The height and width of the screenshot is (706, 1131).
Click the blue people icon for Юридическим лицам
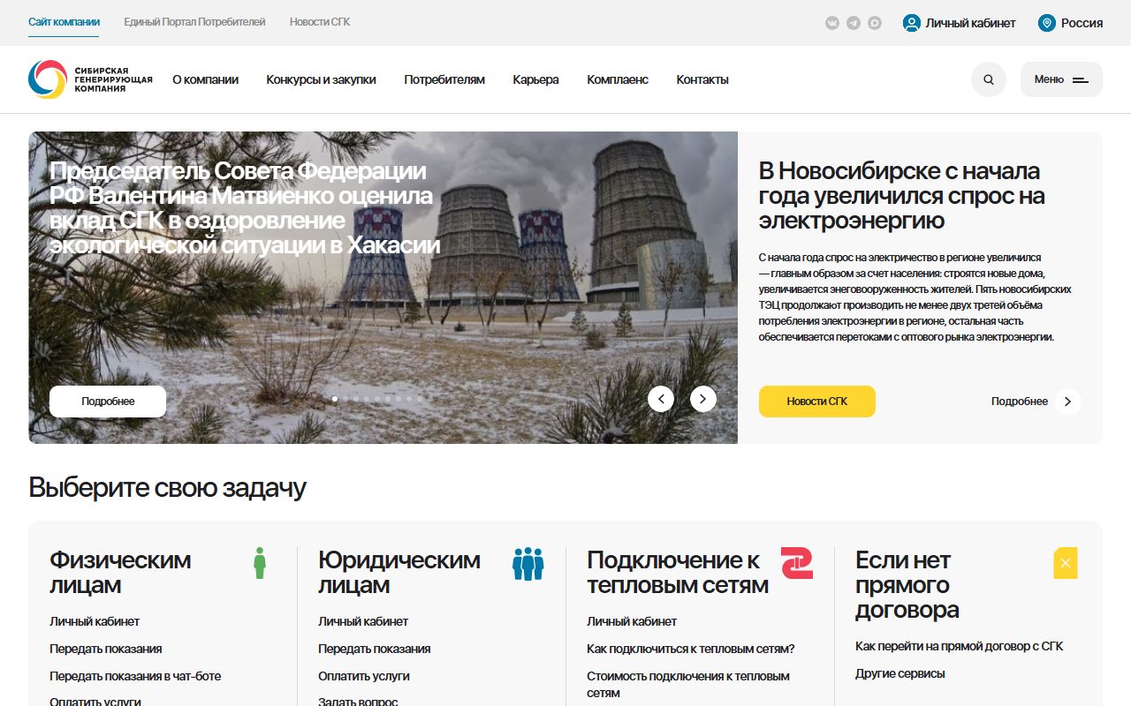tap(528, 563)
